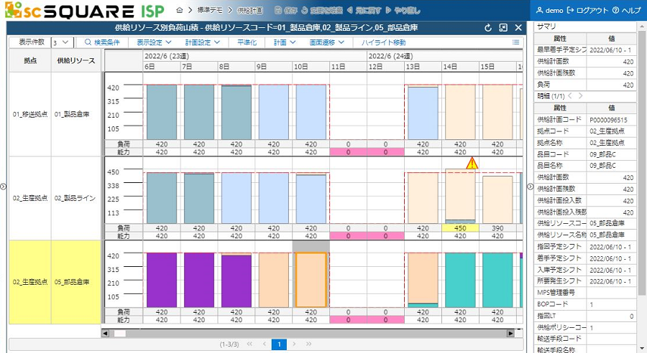Open the 表示設定 dropdown menu
The image size is (647, 353).
(x=155, y=42)
